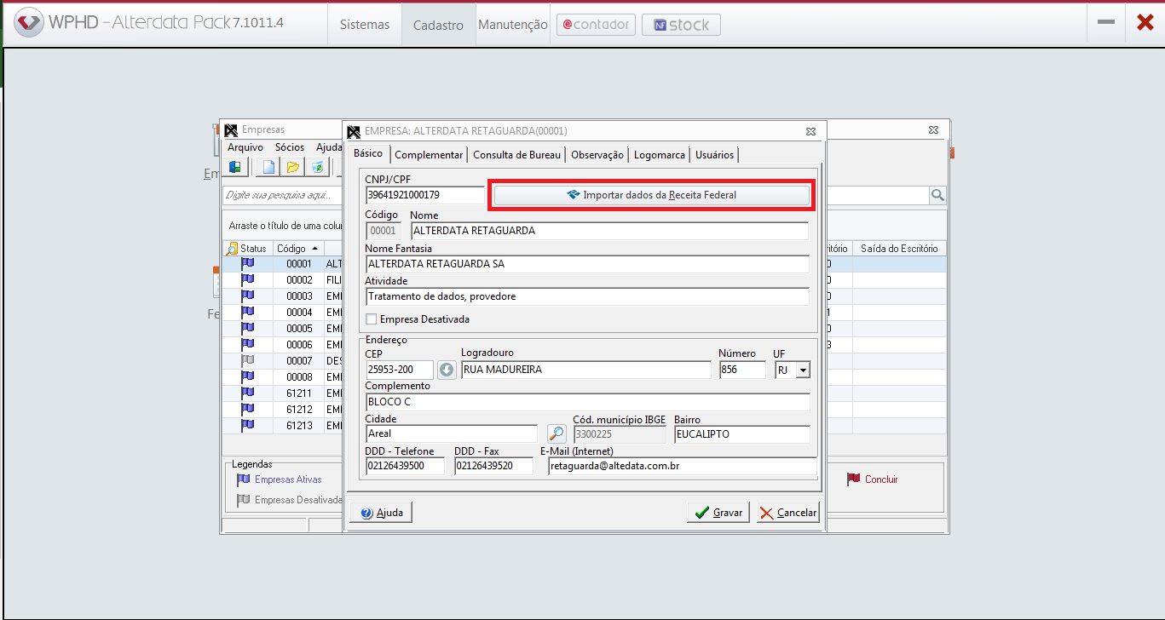This screenshot has width=1165, height=620.
Task: Open the eContador shortcut in top bar
Action: click(x=596, y=25)
